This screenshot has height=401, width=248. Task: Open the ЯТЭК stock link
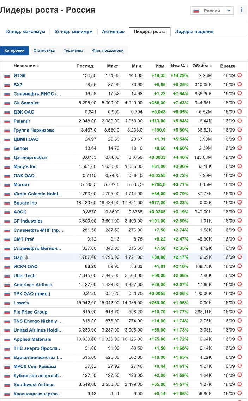coord(20,76)
